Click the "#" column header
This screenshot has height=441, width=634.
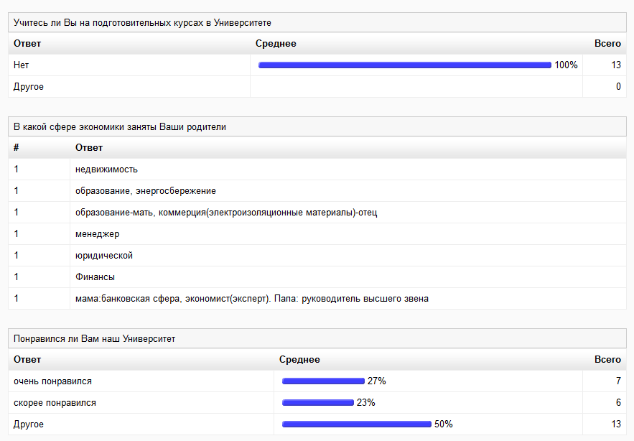coord(16,148)
